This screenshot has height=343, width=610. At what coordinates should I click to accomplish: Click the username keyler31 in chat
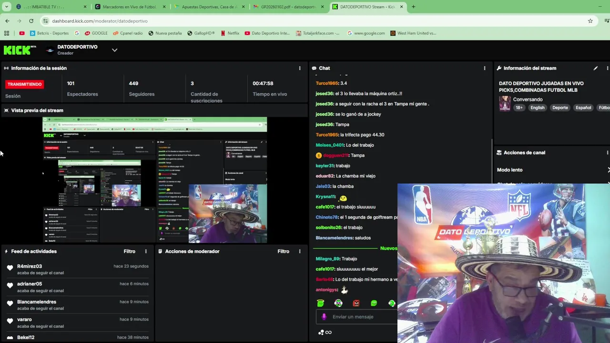point(325,166)
